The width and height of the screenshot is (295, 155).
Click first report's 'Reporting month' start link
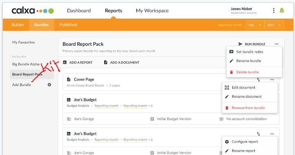tap(107, 106)
